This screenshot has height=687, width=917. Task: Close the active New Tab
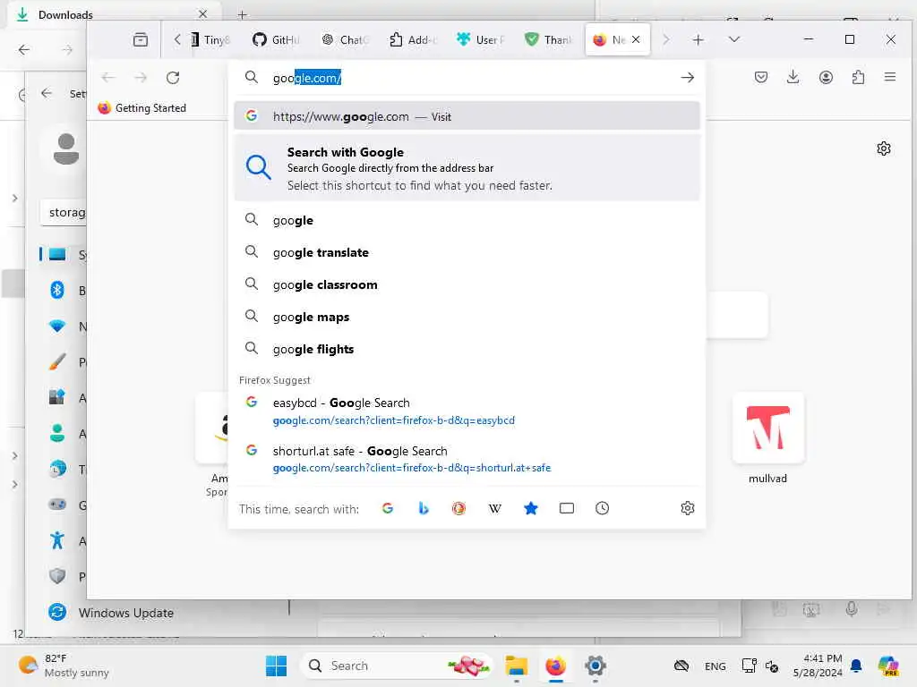[x=637, y=39]
